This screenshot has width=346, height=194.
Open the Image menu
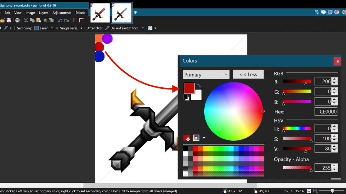tap(30, 13)
